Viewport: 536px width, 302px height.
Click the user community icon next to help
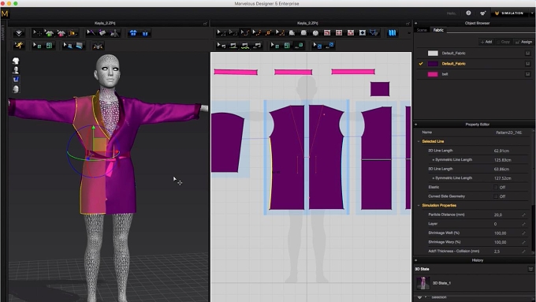(482, 13)
